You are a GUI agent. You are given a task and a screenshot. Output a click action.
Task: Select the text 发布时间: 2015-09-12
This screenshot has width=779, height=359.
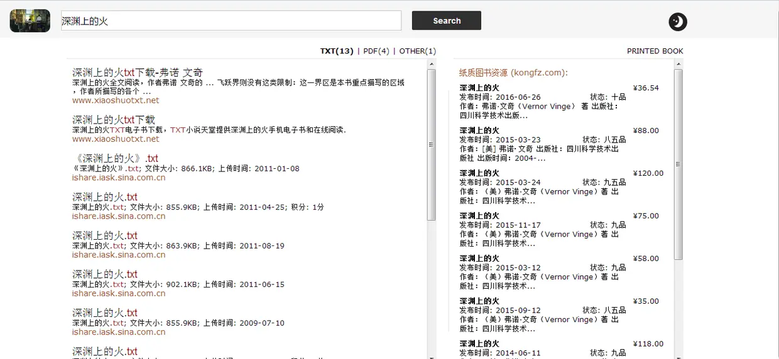[x=500, y=311]
